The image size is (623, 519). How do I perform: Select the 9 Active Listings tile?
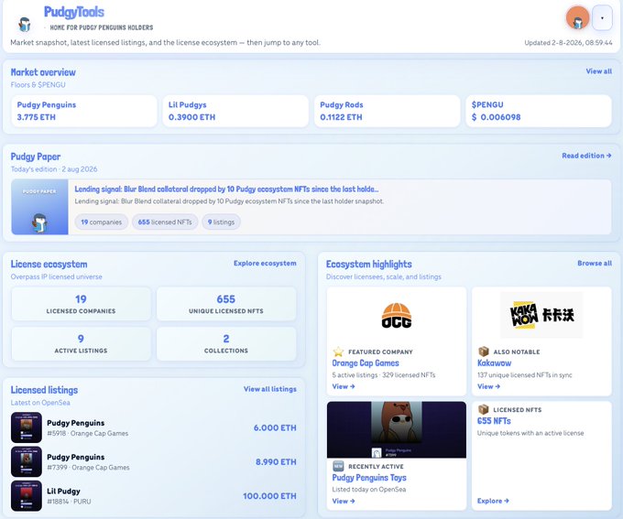tap(81, 344)
